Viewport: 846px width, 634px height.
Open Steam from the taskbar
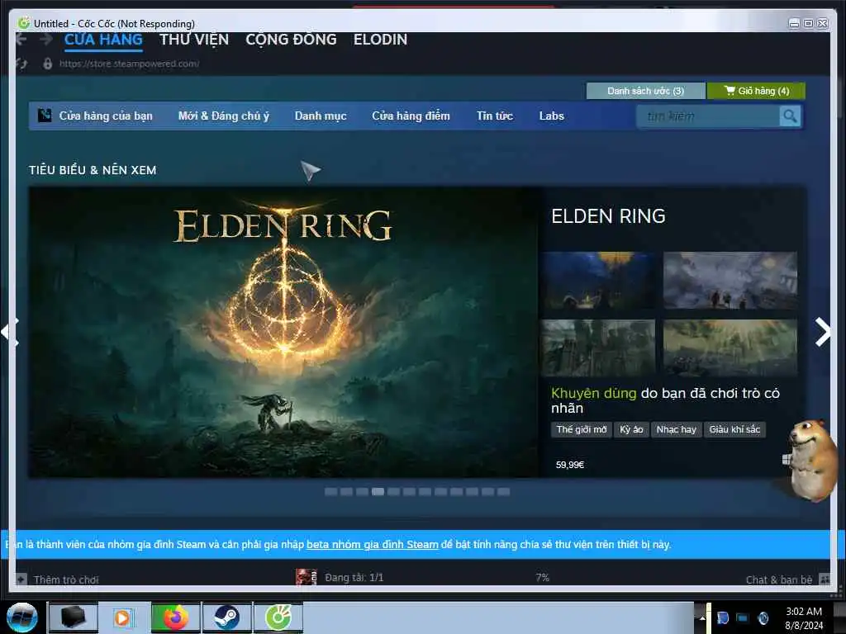point(226,617)
